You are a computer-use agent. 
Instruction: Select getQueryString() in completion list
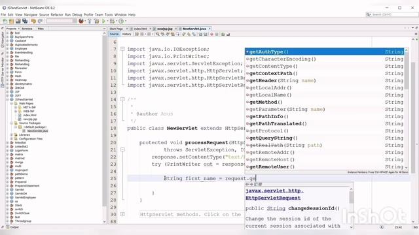[x=325, y=138]
